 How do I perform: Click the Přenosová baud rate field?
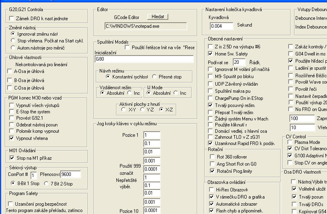pos(70,174)
